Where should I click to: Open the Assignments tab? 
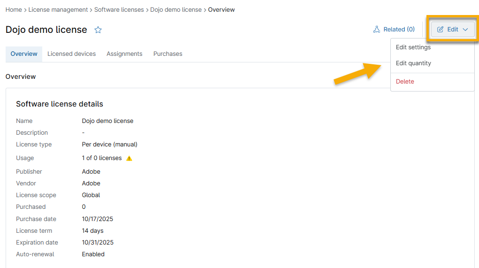pyautogui.click(x=124, y=54)
